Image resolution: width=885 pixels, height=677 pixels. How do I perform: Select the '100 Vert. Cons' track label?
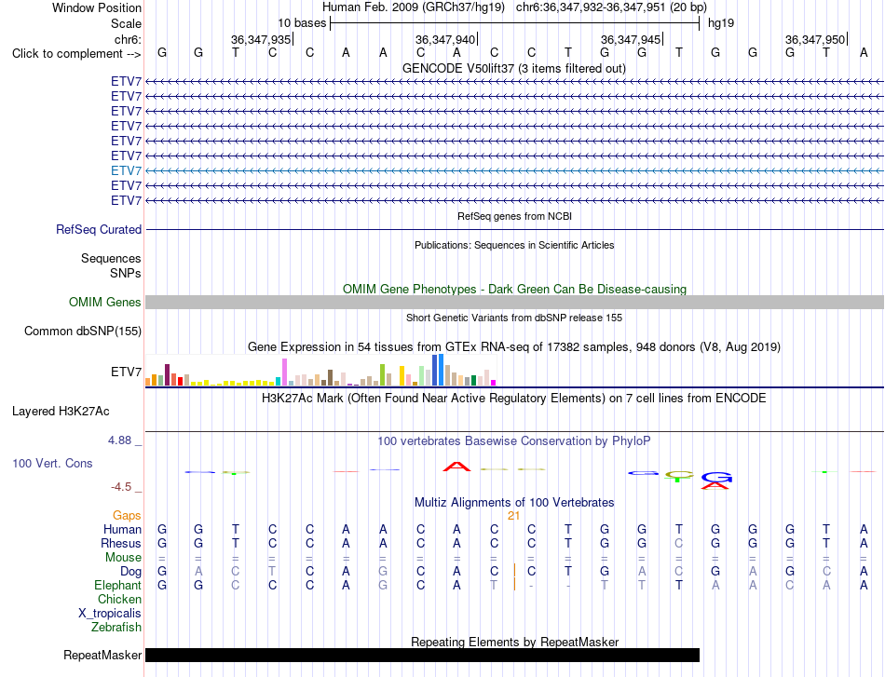click(x=52, y=463)
